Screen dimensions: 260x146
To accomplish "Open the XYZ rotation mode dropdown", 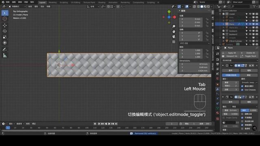I will pos(195,43).
